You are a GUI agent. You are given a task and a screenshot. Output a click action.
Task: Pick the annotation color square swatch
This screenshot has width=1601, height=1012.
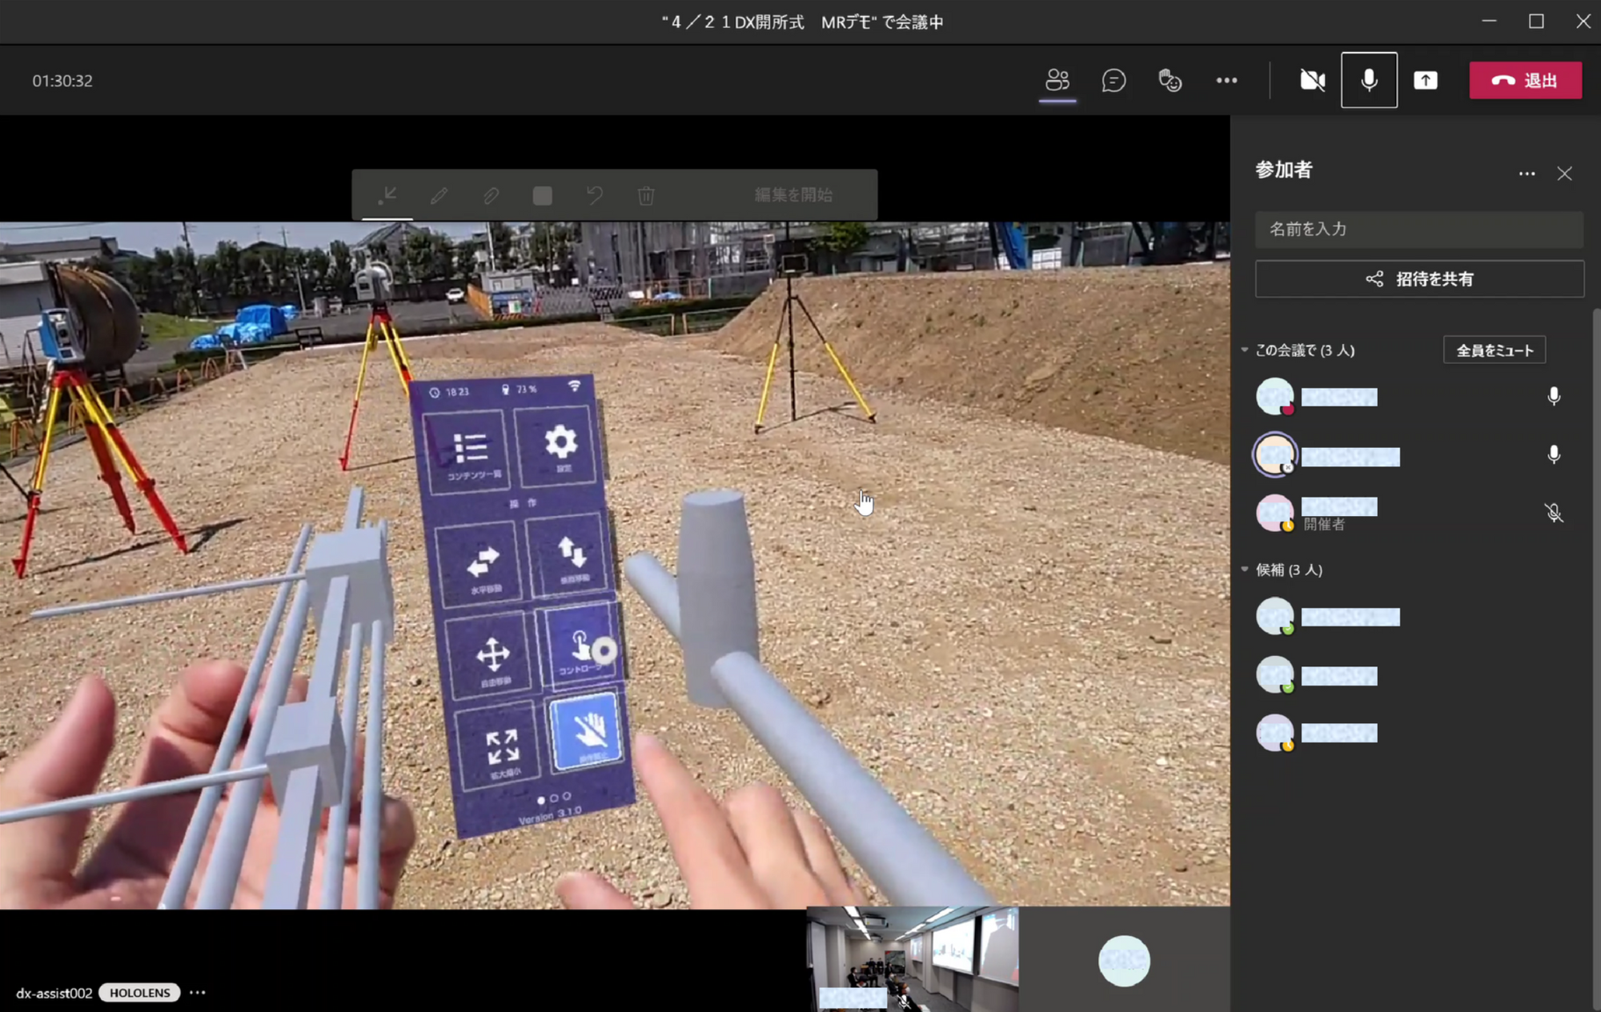pyautogui.click(x=542, y=195)
